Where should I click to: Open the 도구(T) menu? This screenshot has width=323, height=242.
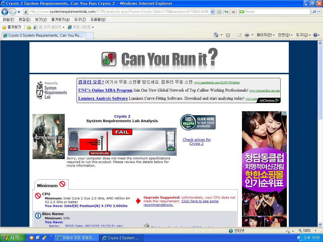tap(80, 19)
